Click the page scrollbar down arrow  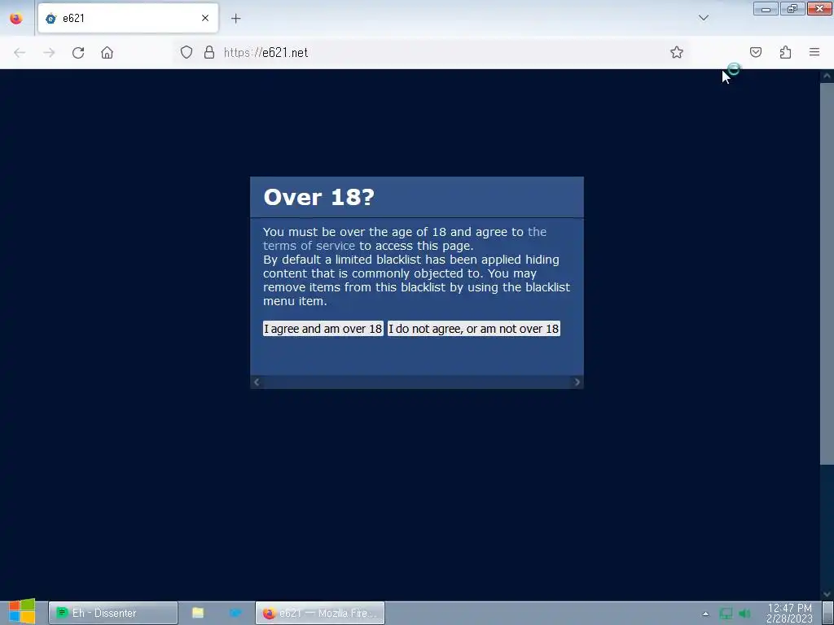point(827,593)
